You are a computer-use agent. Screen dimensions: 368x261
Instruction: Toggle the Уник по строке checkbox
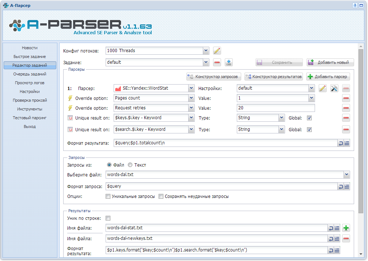coord(108,218)
